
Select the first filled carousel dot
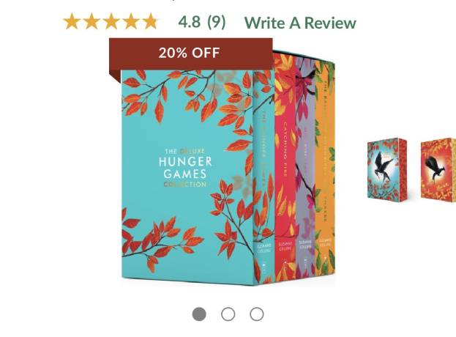coord(199,314)
